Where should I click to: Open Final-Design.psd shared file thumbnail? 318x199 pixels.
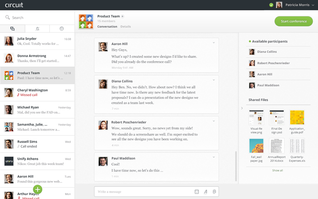(x=277, y=117)
